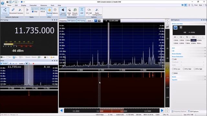Select the 6.0kHz filter bandwidth
This screenshot has height=116, width=207.
[182, 43]
